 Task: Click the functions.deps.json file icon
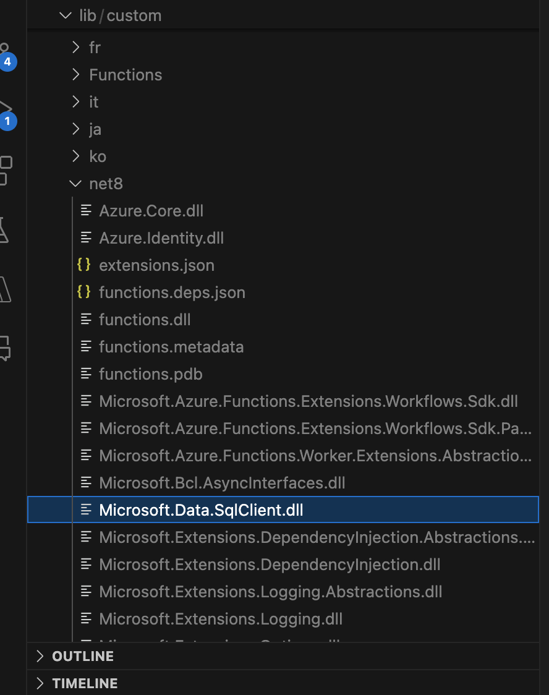pos(85,292)
